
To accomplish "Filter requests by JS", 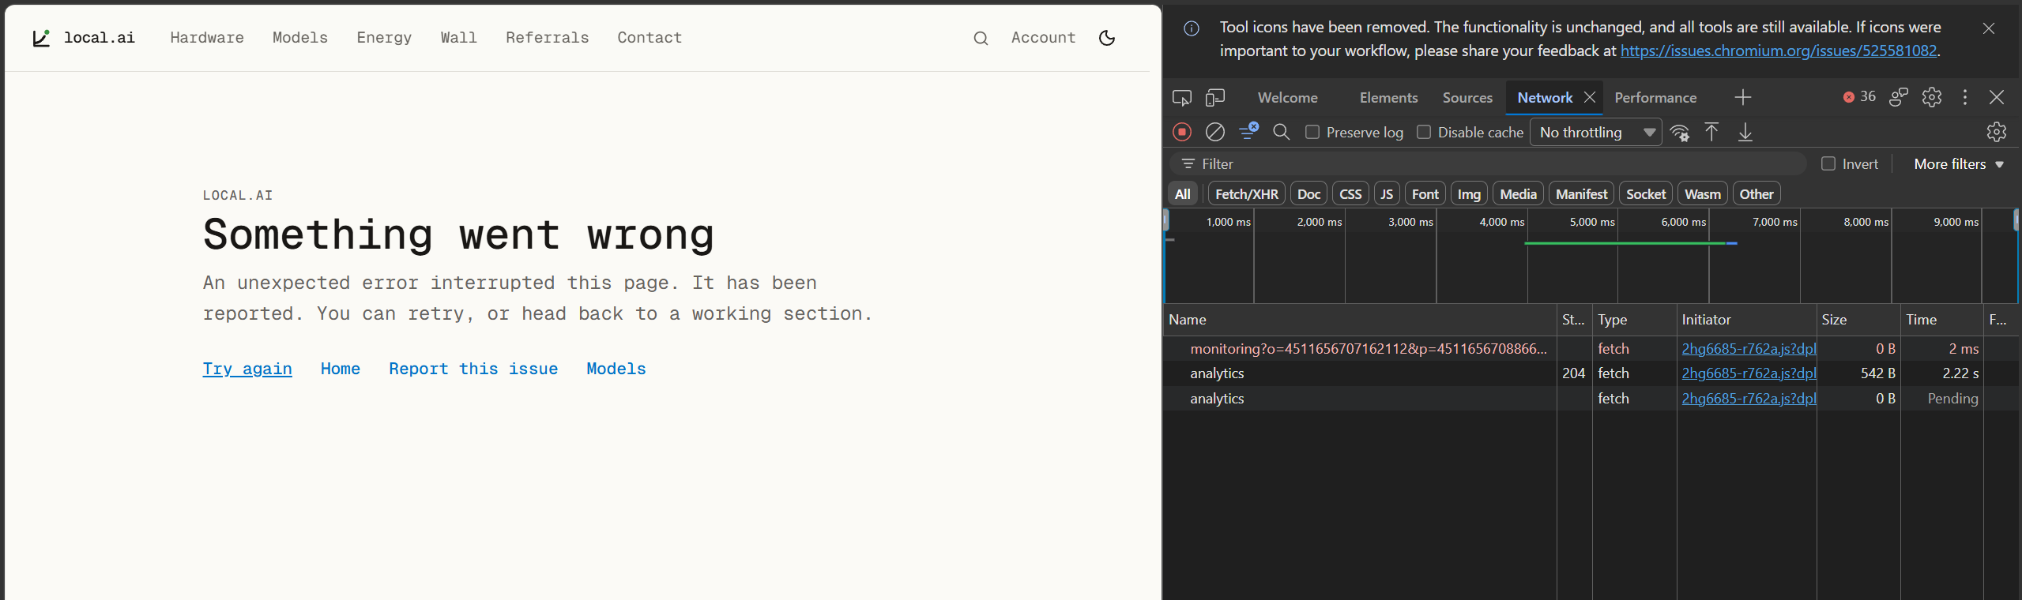I will point(1387,194).
